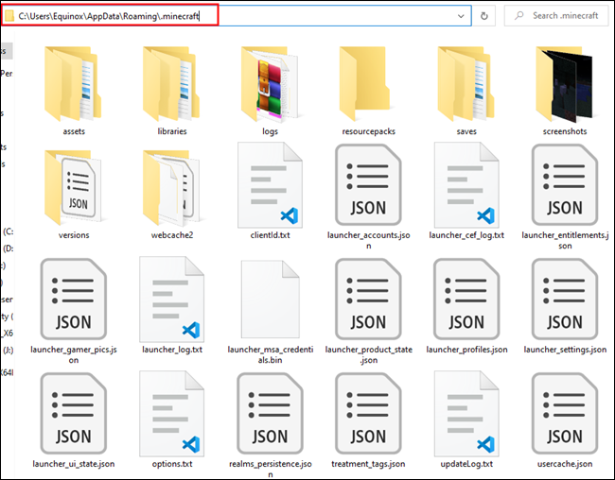Click the "screenshots" folder name label
This screenshot has width=615, height=480.
click(565, 131)
